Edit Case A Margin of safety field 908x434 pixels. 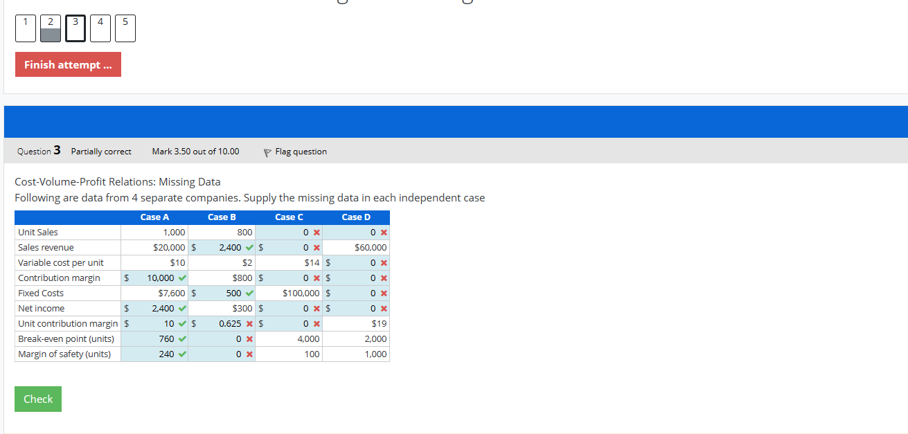(x=154, y=354)
